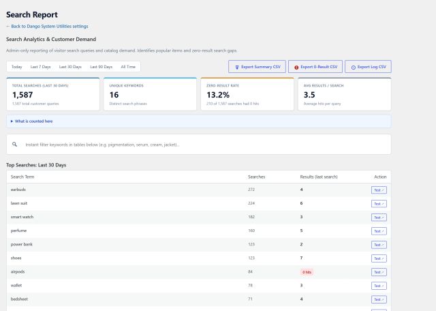Click the airpods search term
Viewport: 436px width, 311px height.
[18, 271]
